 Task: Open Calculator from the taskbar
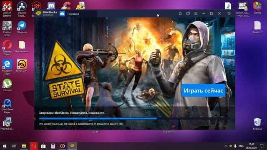click(x=53, y=146)
